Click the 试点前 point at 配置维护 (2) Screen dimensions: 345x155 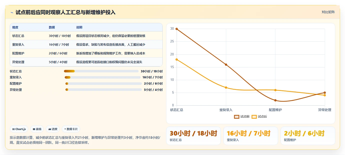click(275, 100)
